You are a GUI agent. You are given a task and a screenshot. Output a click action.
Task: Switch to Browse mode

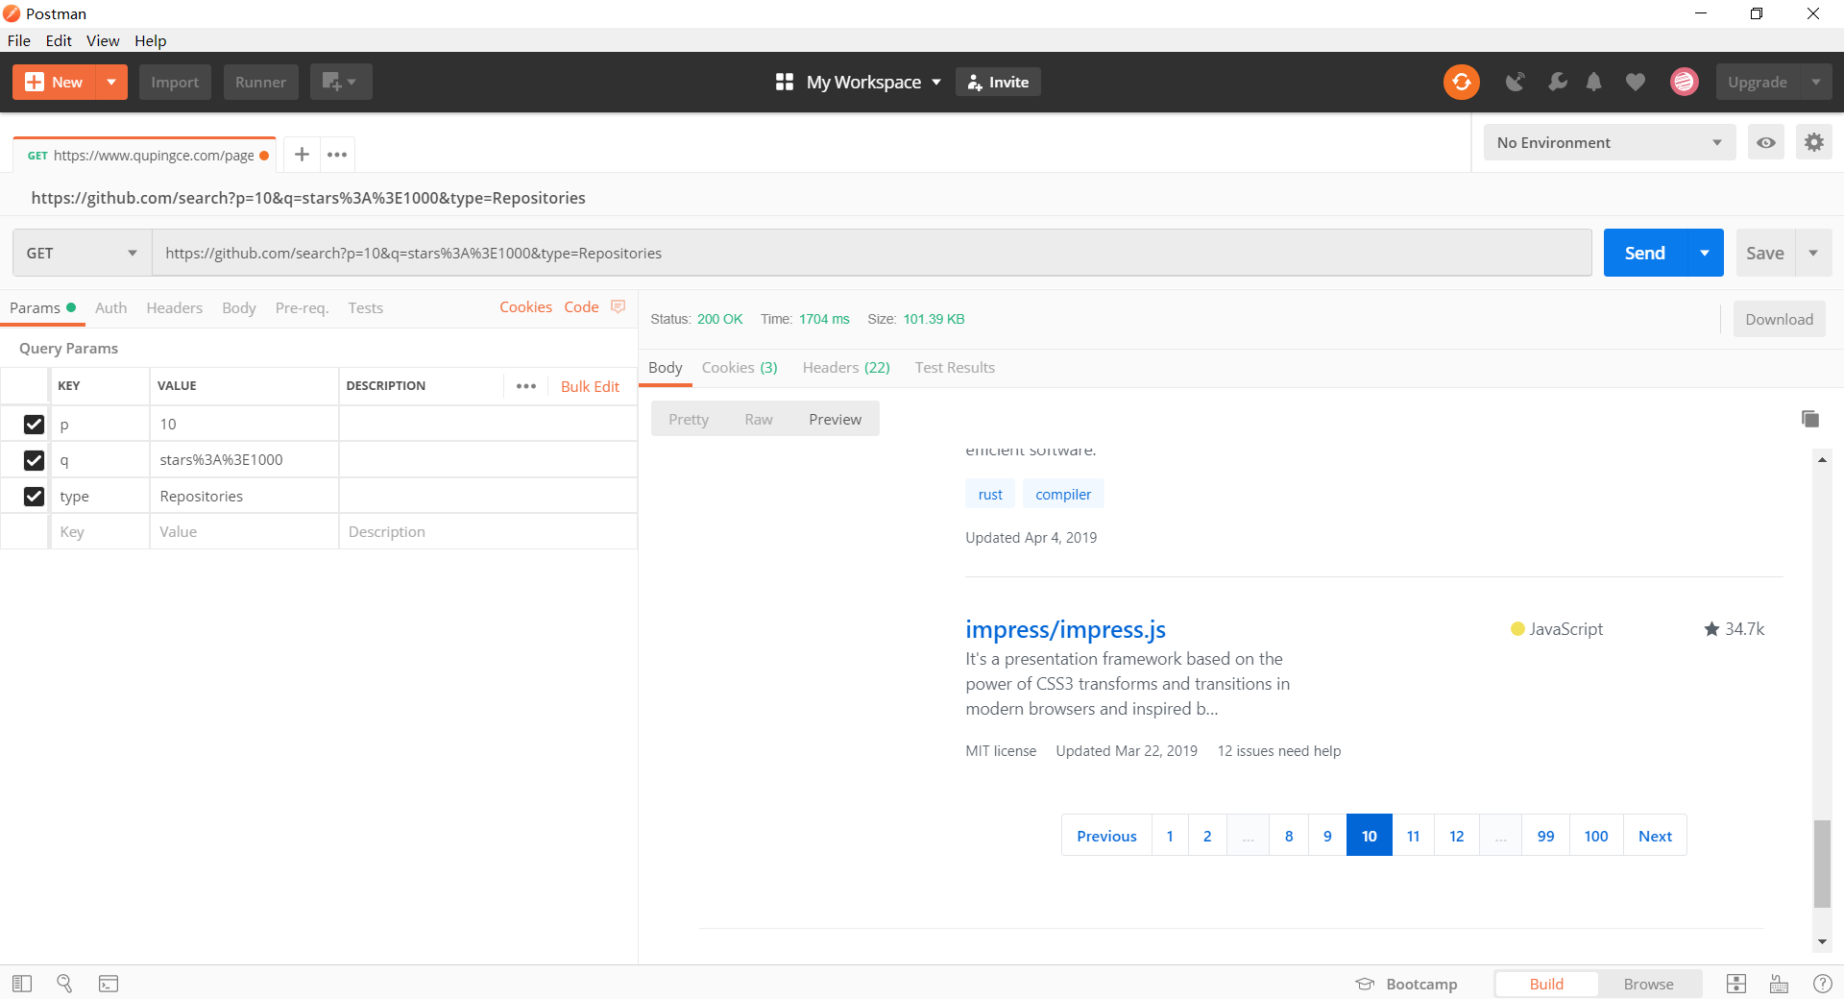(1648, 984)
